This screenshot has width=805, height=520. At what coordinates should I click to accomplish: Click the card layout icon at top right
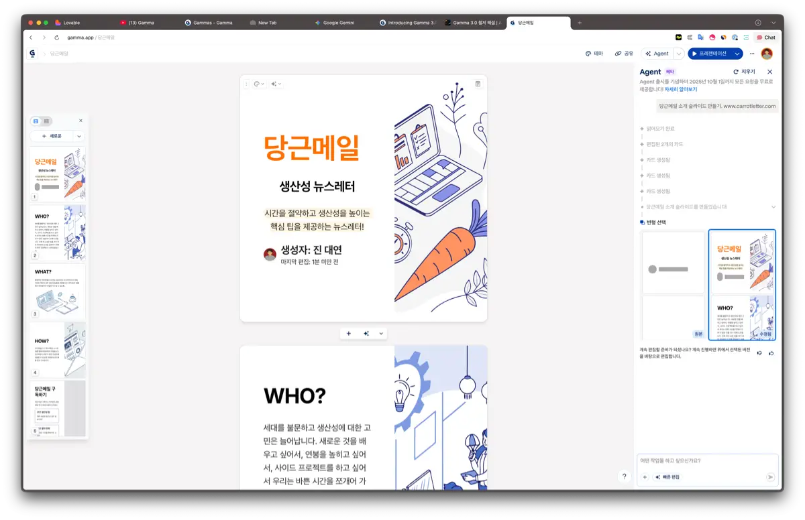(478, 84)
